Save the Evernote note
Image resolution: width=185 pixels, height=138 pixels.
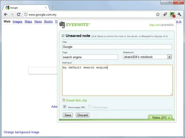point(68,115)
